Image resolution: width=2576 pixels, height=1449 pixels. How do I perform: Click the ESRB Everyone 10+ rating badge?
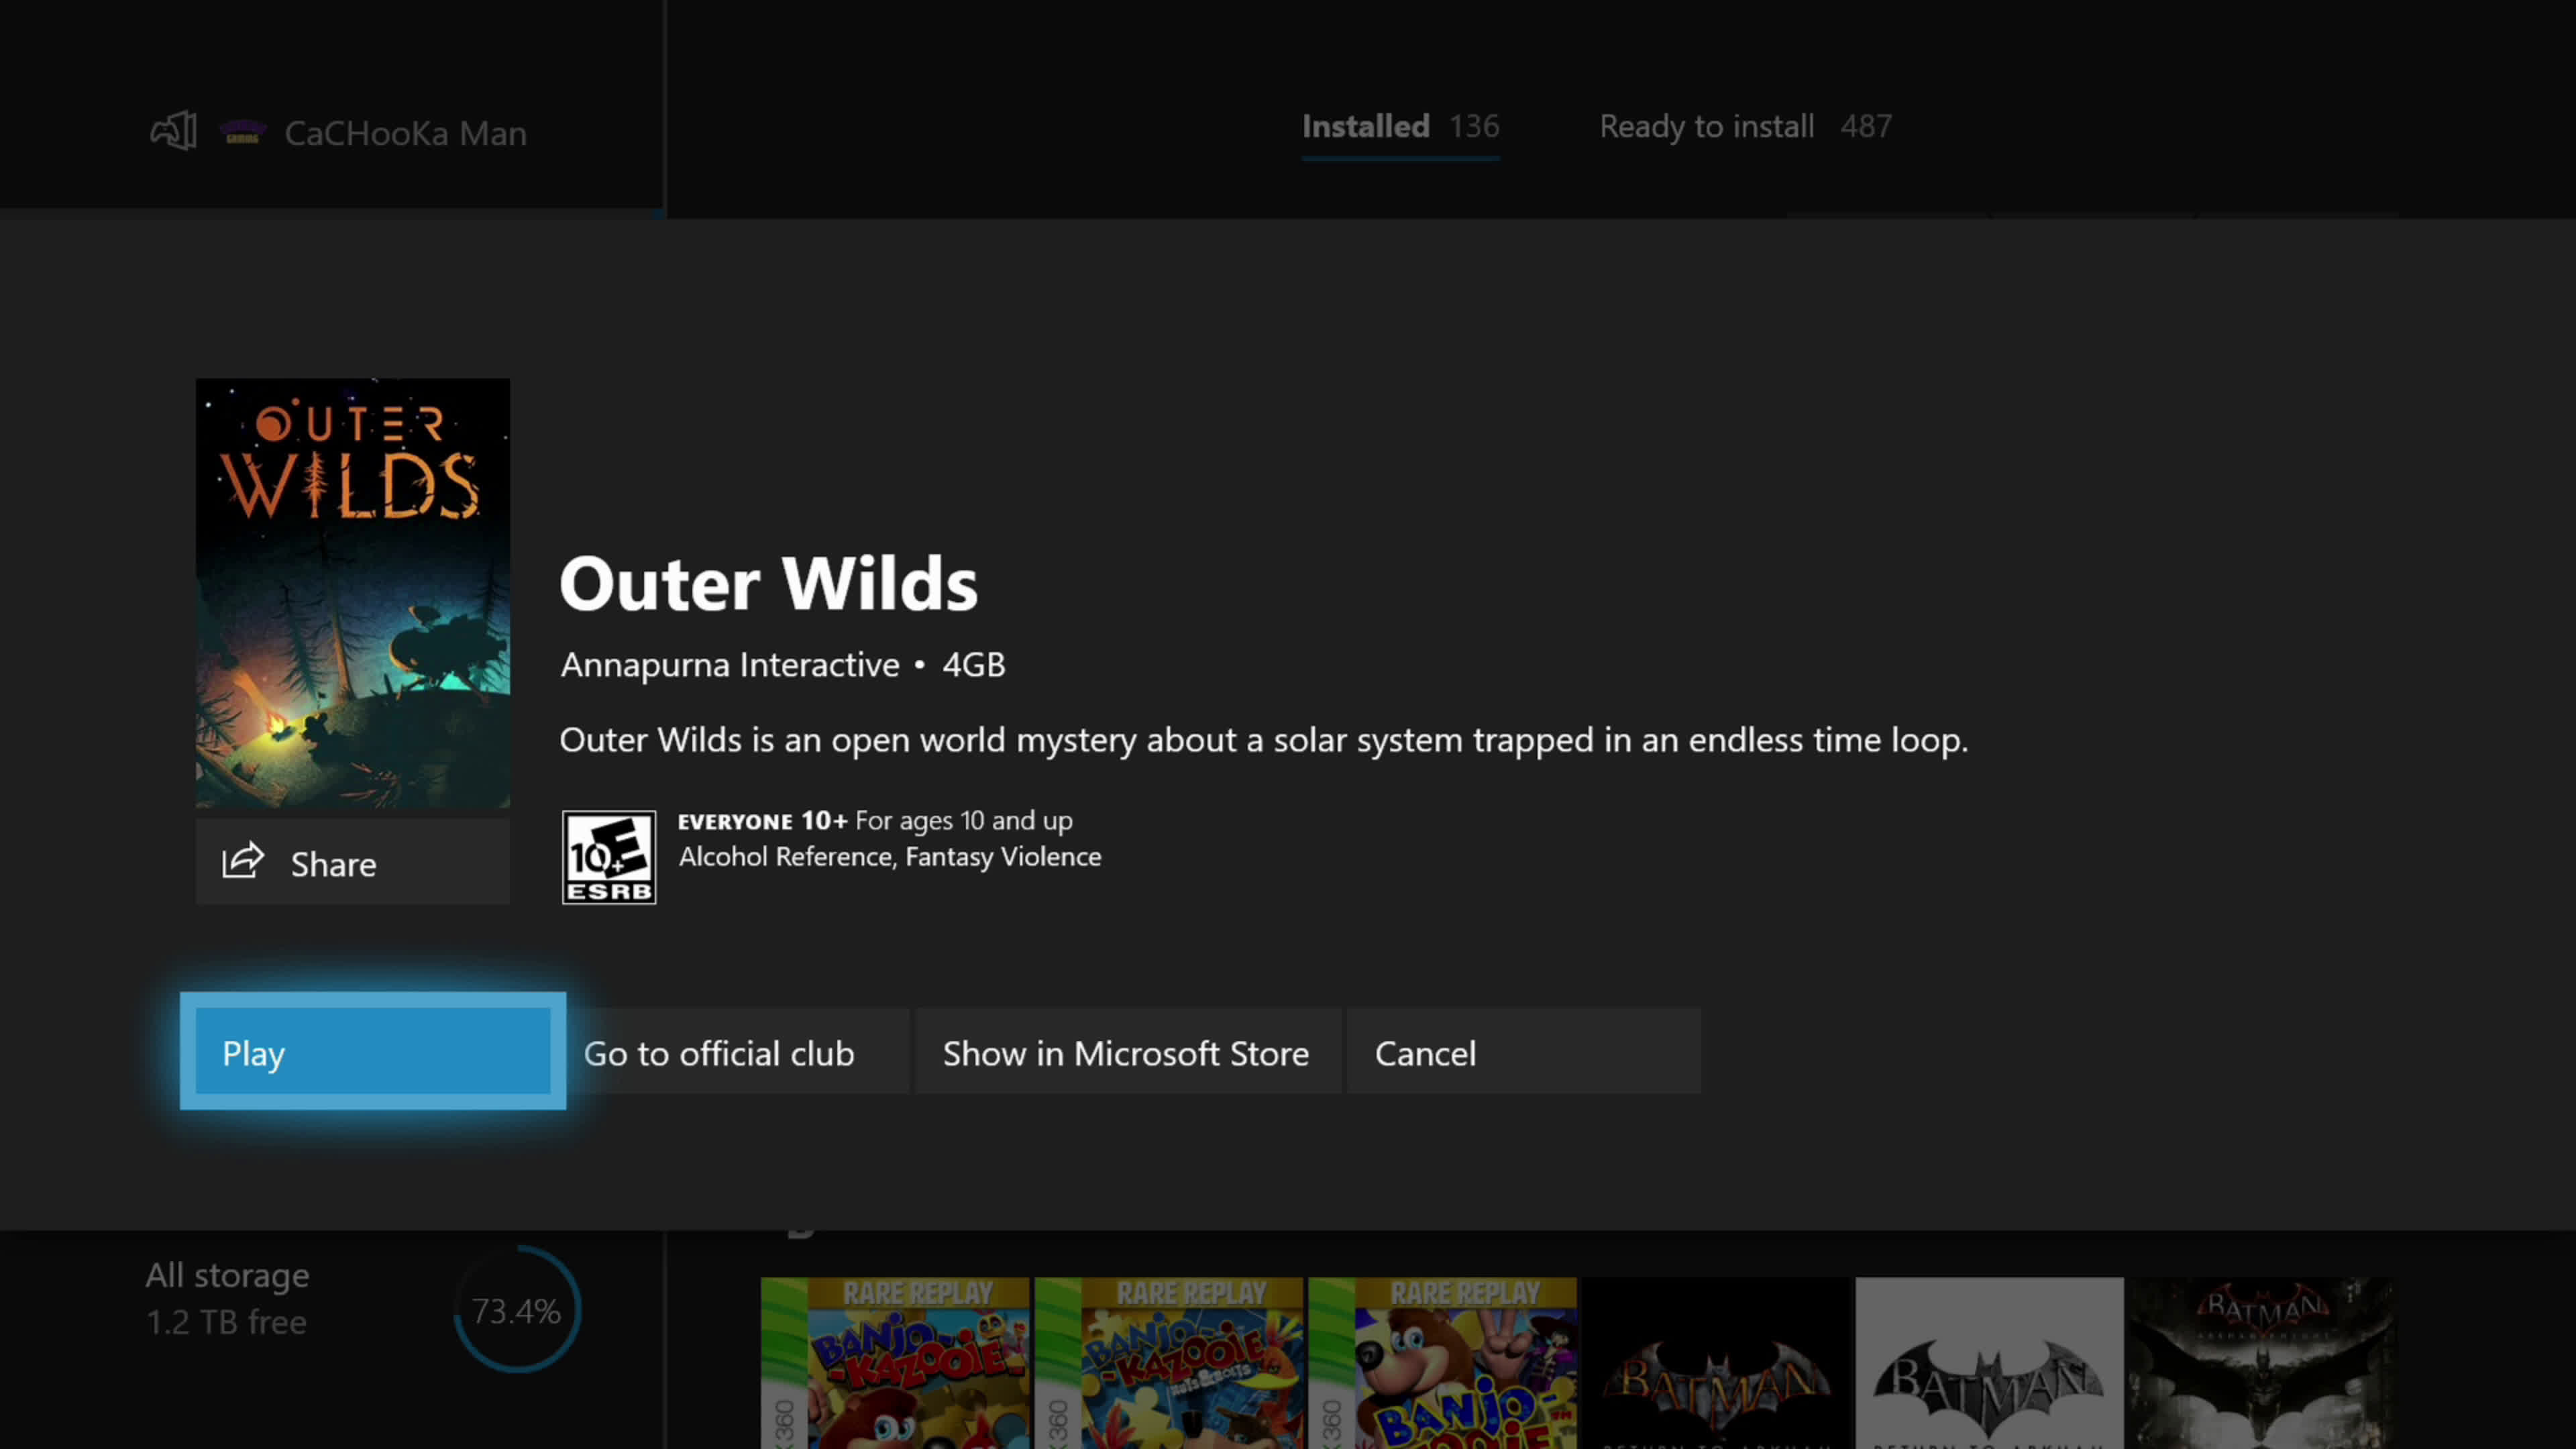point(609,857)
